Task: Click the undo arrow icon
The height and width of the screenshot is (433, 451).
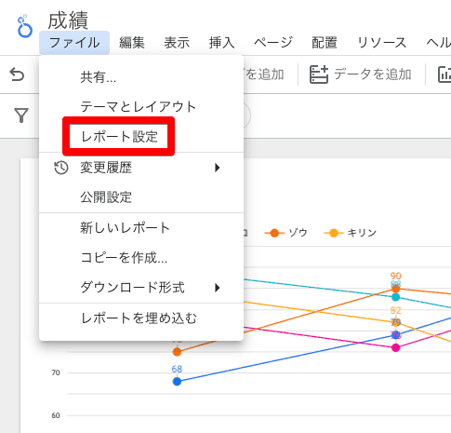Action: (x=17, y=74)
